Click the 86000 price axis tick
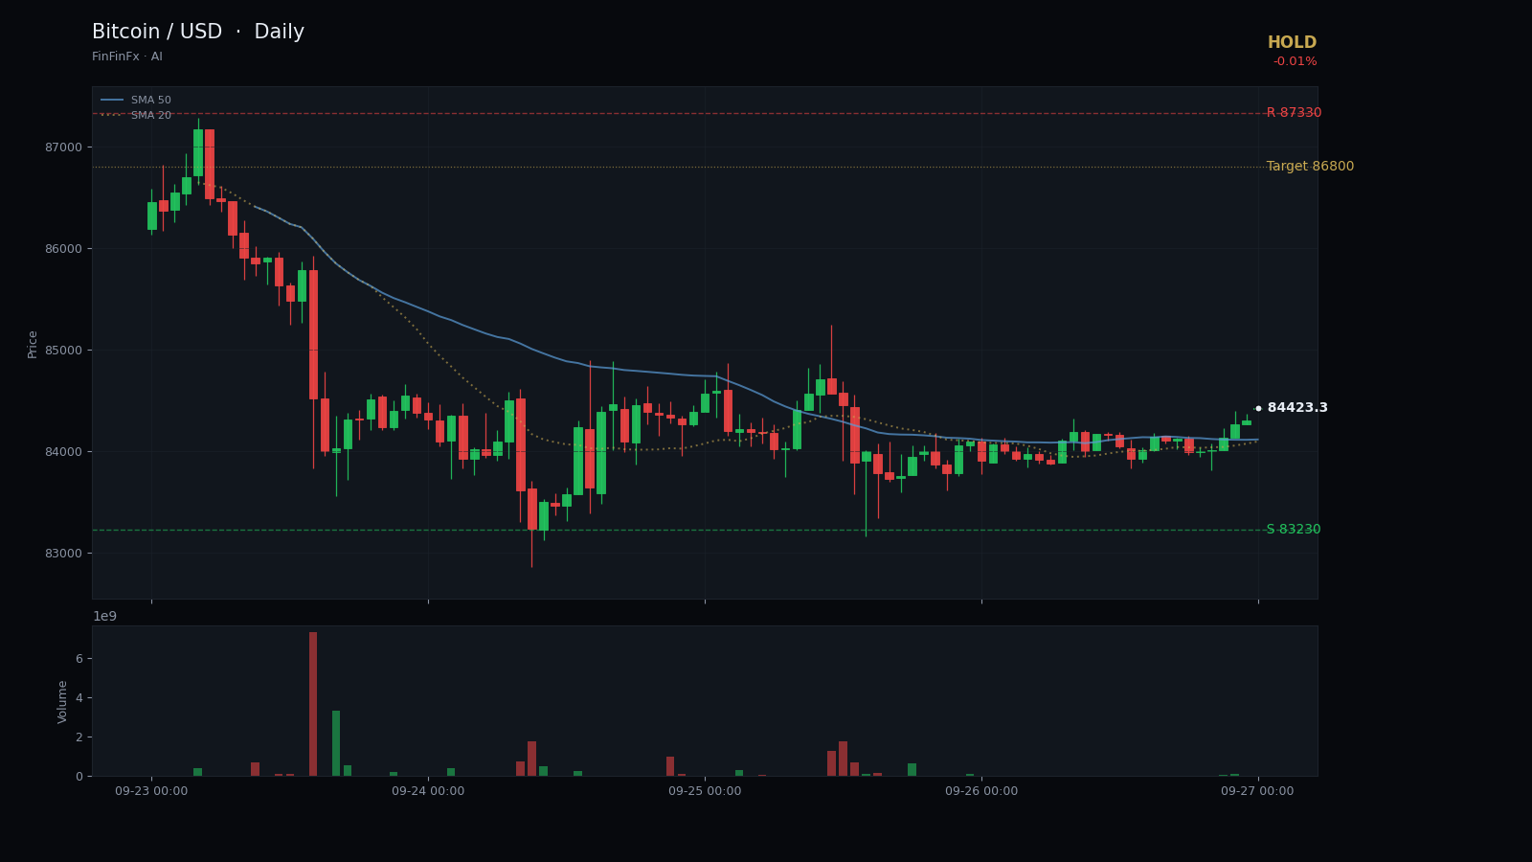The image size is (1532, 862). click(x=65, y=249)
